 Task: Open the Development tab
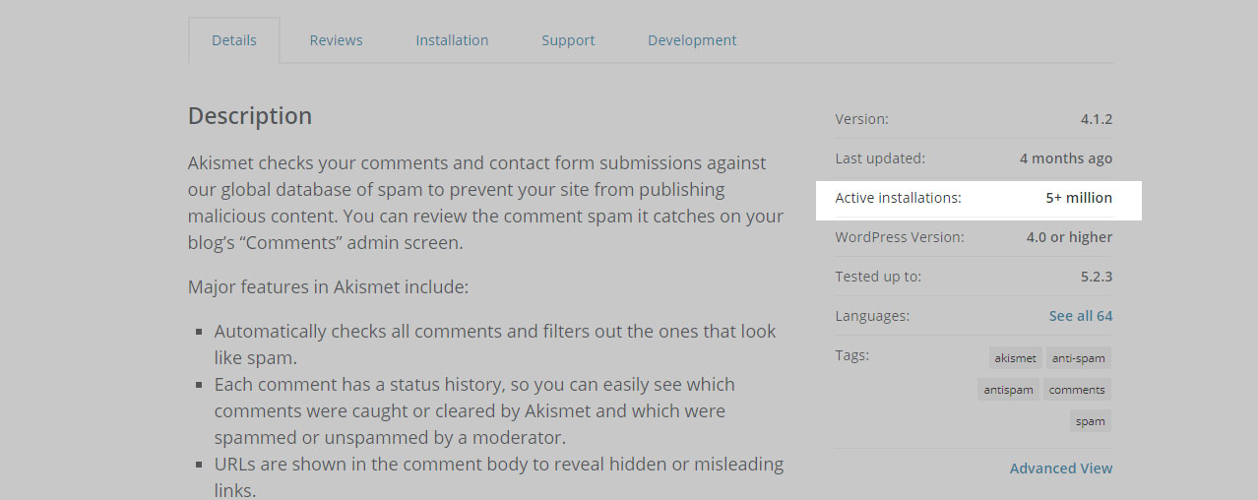[x=692, y=40]
